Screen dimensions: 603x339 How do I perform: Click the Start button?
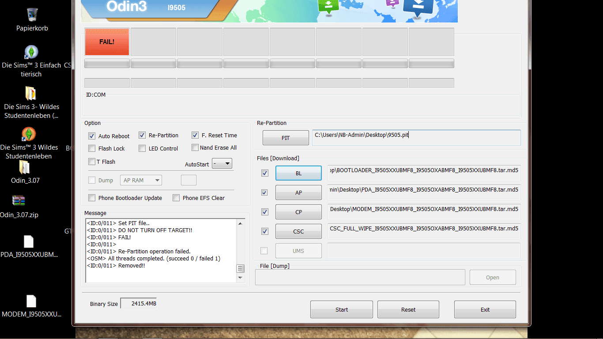pyautogui.click(x=342, y=309)
